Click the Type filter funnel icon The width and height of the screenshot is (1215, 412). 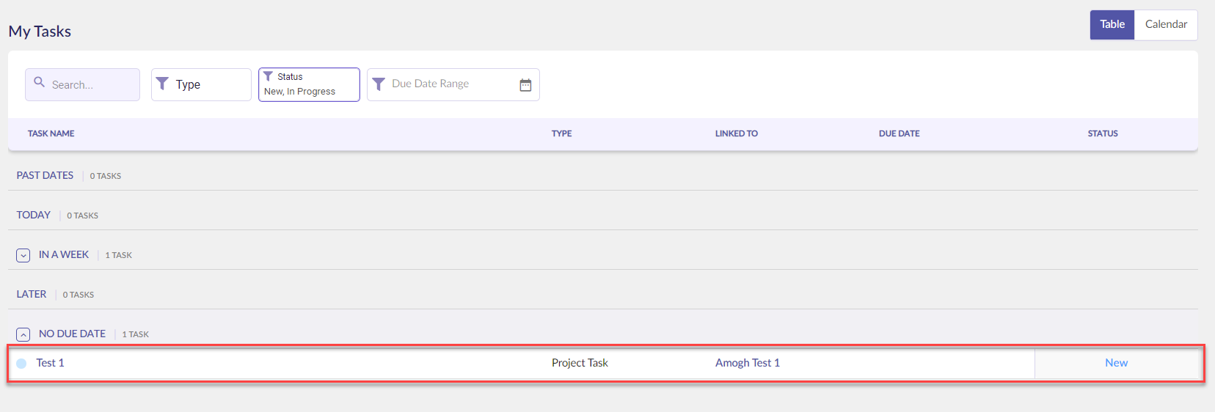pos(163,84)
